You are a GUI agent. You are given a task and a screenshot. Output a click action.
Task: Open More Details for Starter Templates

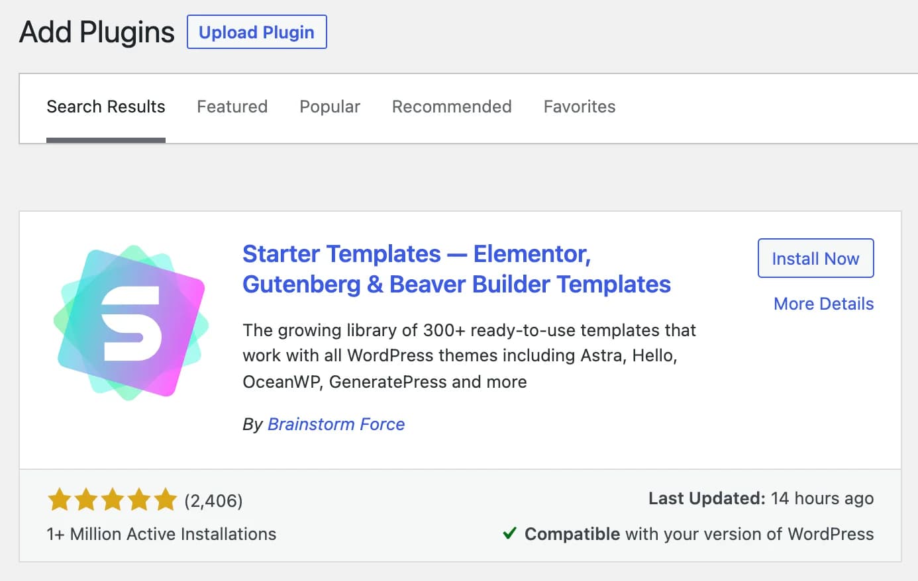[823, 304]
